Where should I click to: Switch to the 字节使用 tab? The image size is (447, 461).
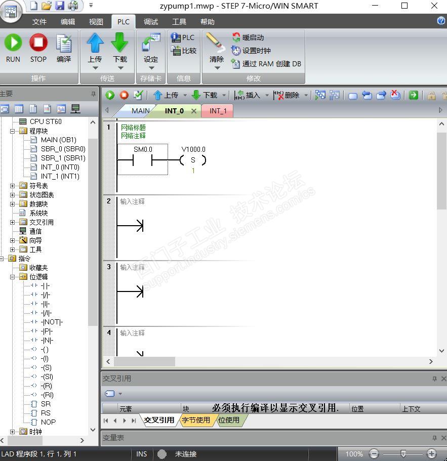pos(196,420)
